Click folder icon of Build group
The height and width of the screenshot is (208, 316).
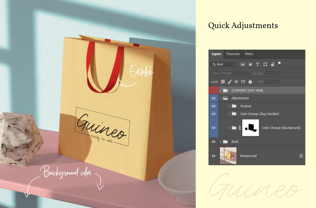(225, 141)
